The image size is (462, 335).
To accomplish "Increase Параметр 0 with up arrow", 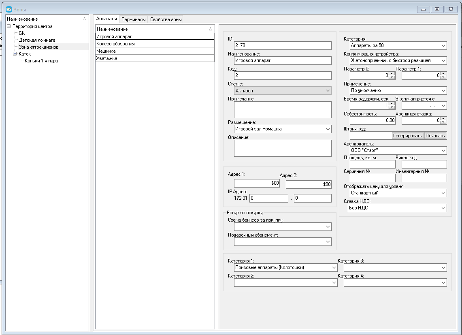I will (x=392, y=74).
